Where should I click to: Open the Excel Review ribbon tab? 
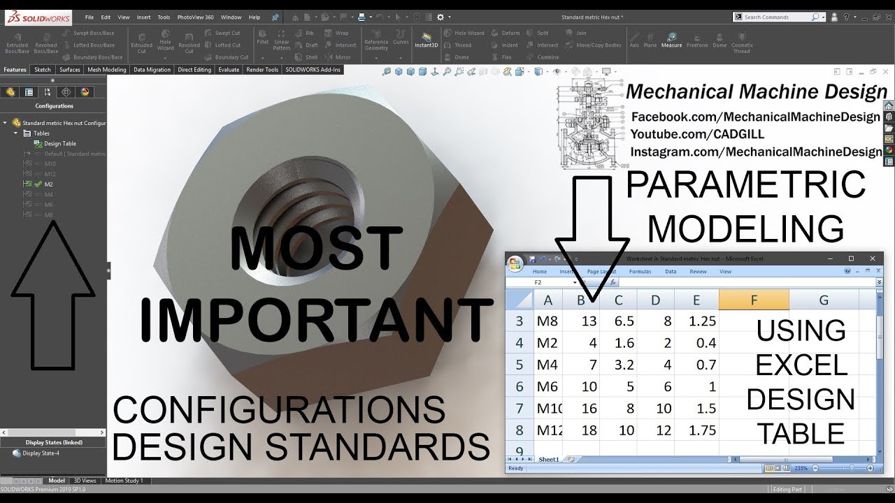tap(698, 272)
